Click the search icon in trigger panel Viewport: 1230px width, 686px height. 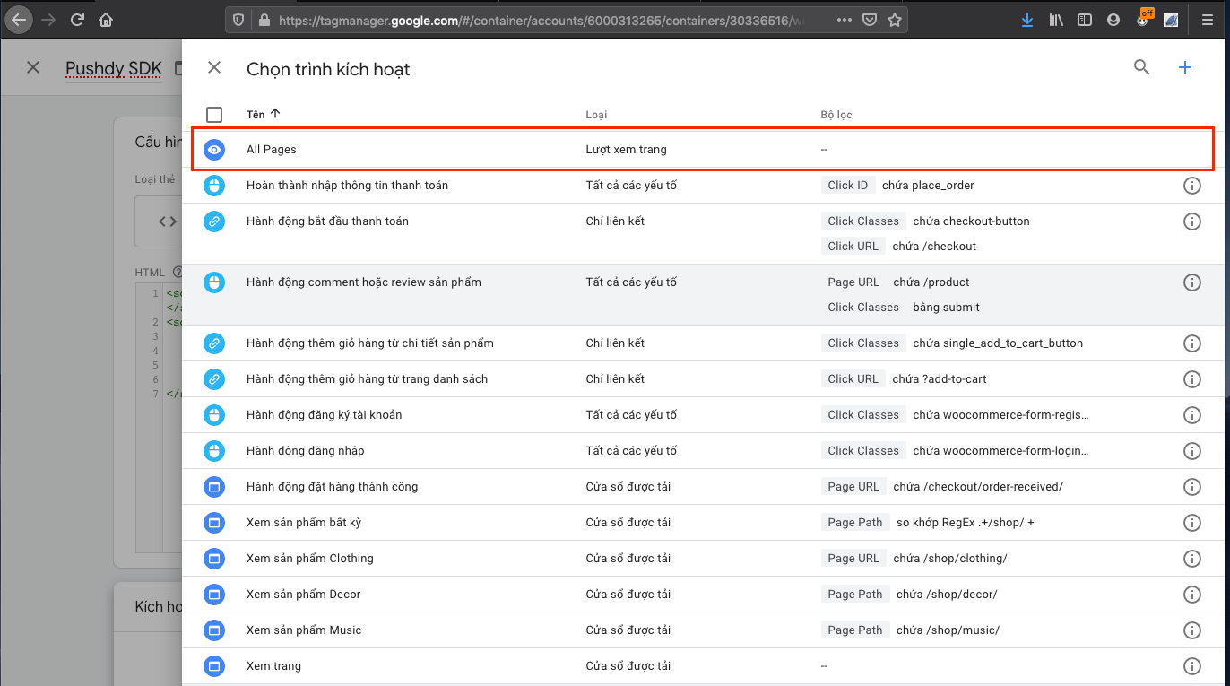pyautogui.click(x=1141, y=67)
